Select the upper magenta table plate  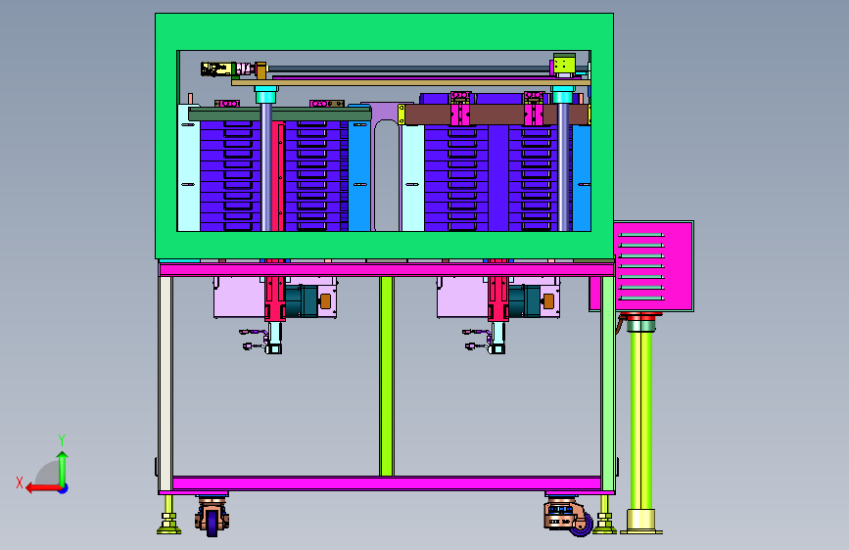pyautogui.click(x=387, y=269)
